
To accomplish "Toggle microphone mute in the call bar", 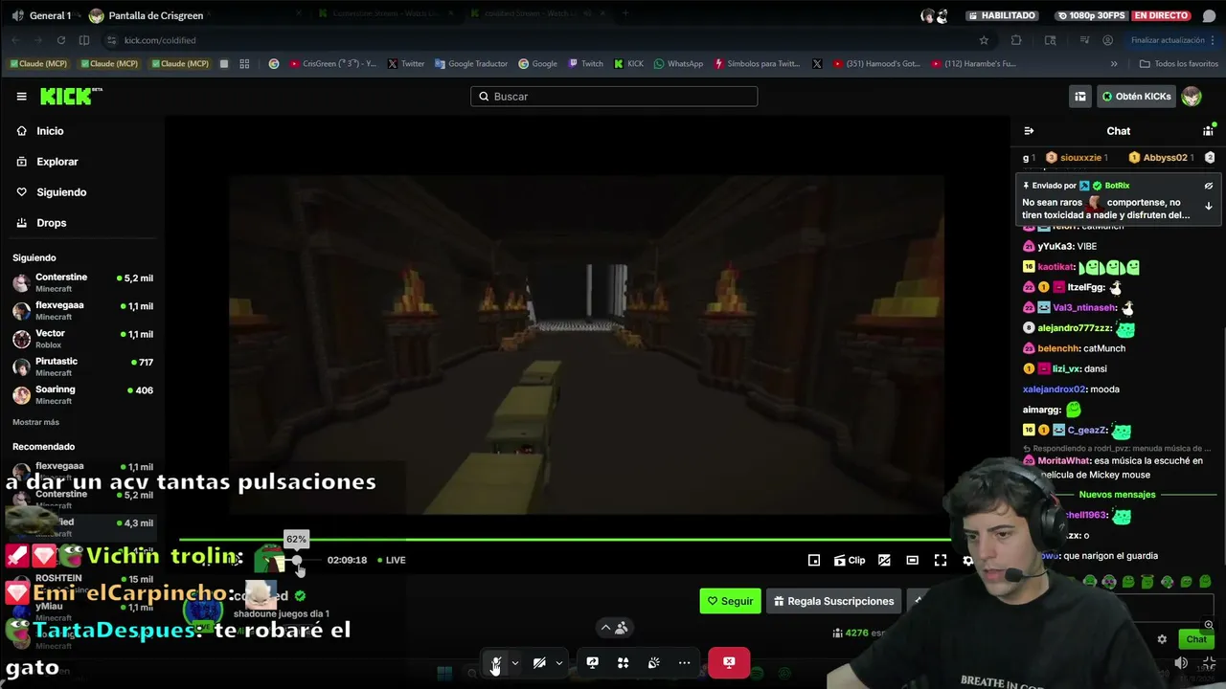I will coord(496,662).
